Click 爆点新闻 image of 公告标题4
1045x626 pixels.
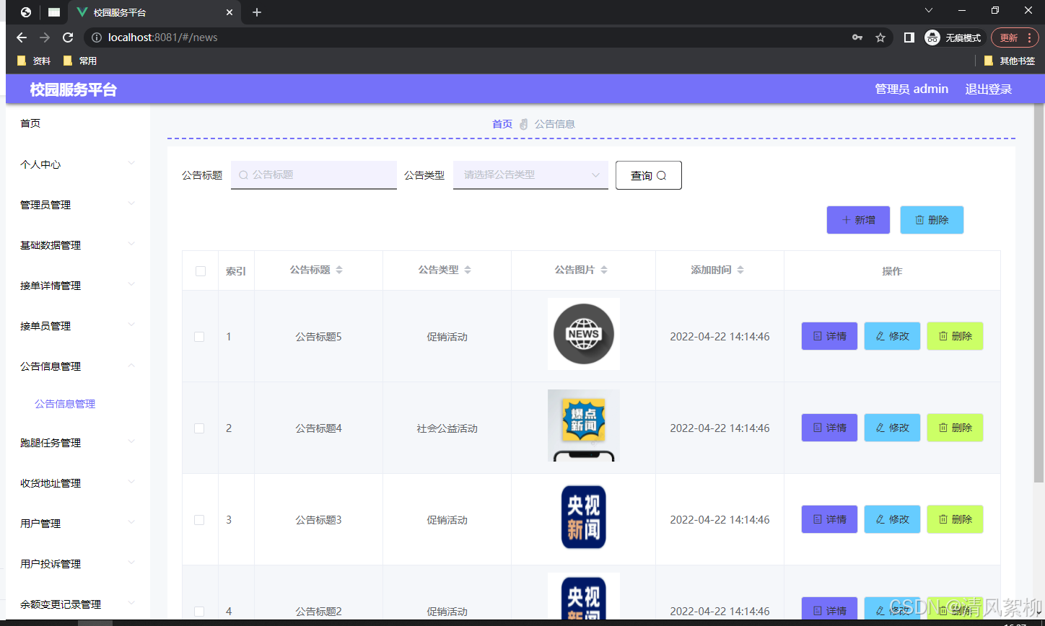583,426
